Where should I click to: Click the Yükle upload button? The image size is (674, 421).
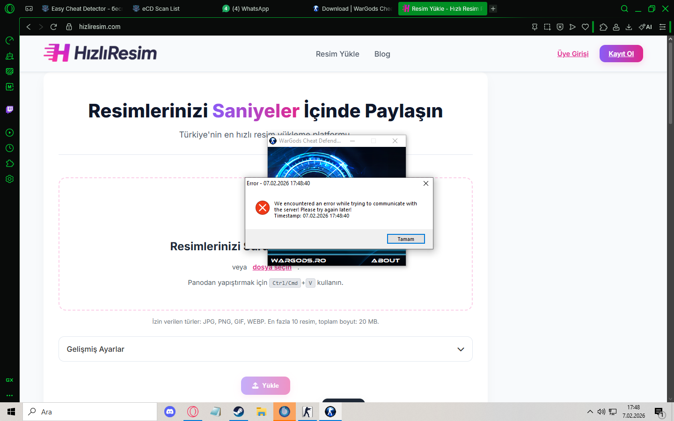click(x=265, y=385)
